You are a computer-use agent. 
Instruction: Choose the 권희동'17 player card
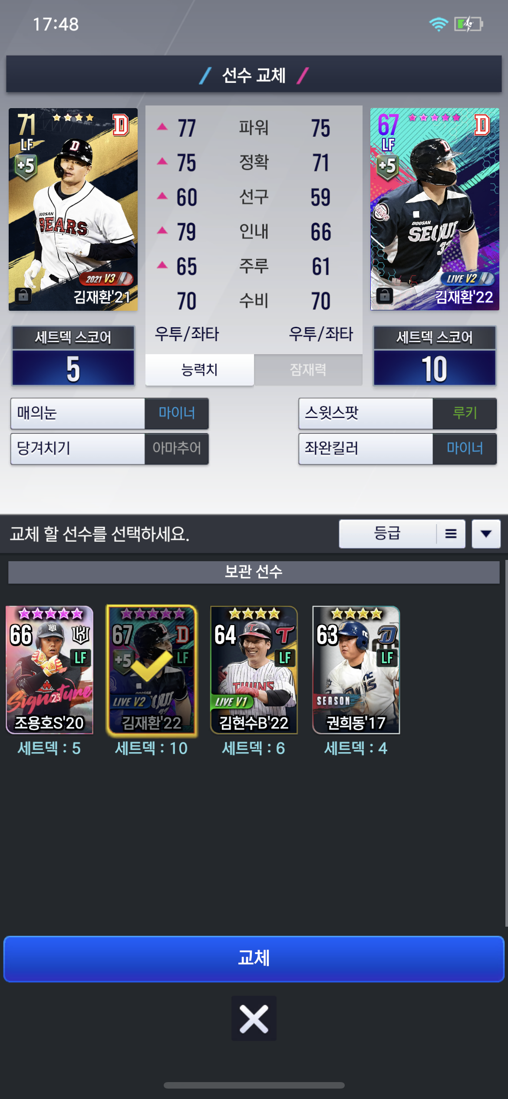click(356, 670)
